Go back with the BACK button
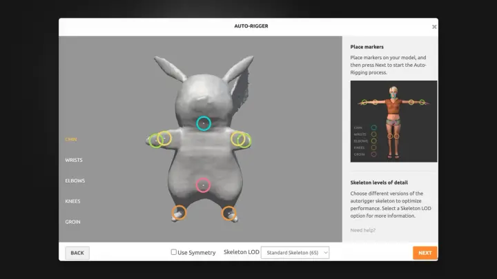Image resolution: width=497 pixels, height=279 pixels. tap(77, 253)
